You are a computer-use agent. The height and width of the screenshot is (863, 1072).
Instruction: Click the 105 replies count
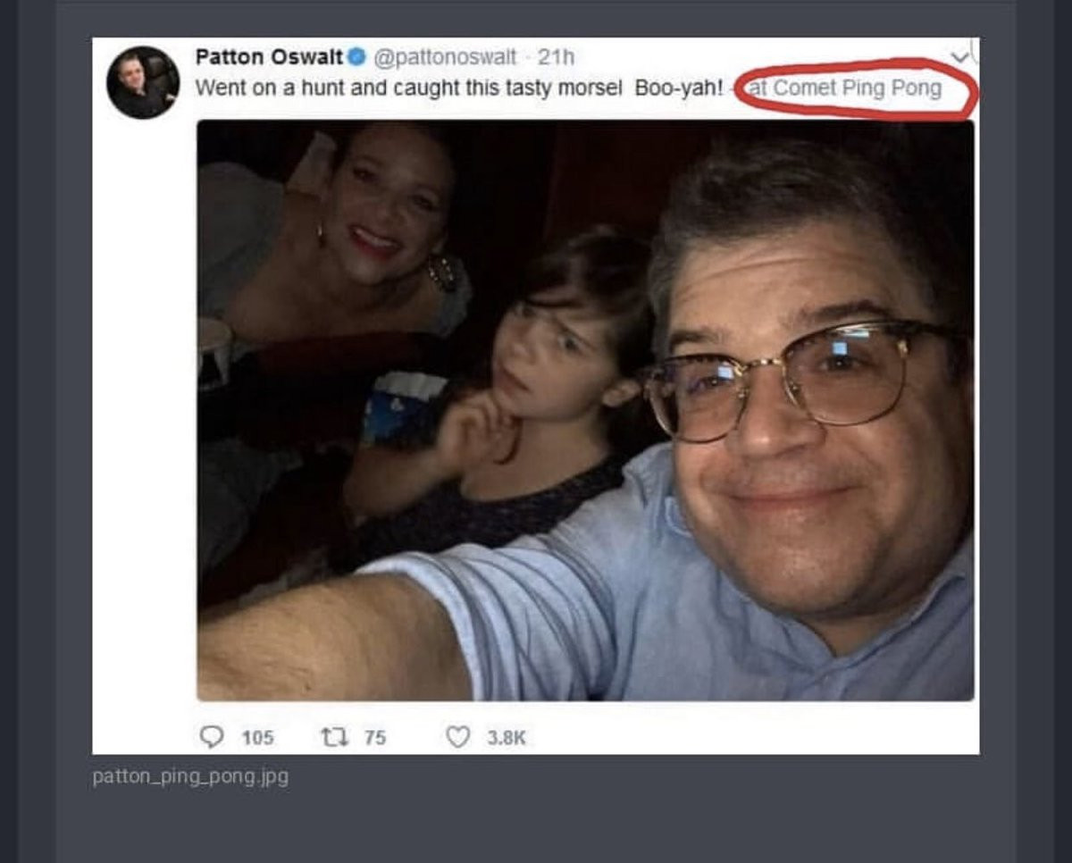257,737
